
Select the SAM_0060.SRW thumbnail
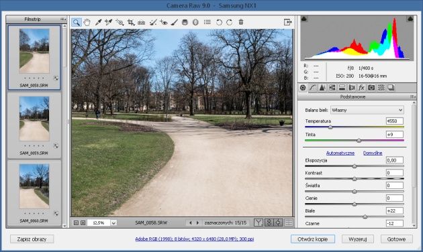click(x=34, y=186)
